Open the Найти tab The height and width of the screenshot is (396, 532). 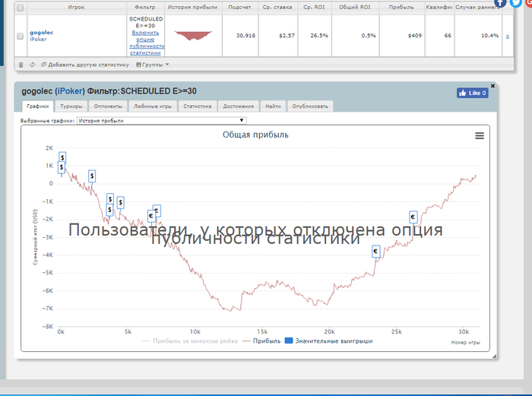point(273,106)
